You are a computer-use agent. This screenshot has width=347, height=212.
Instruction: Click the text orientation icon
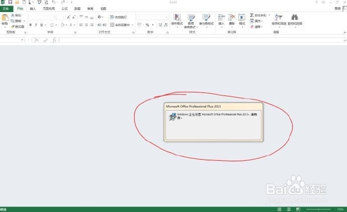click(100, 17)
